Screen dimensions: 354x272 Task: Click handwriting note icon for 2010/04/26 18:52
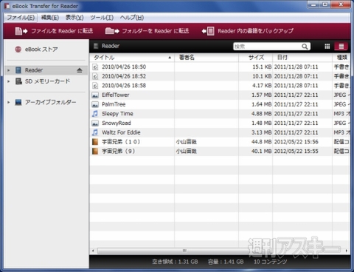click(x=95, y=76)
